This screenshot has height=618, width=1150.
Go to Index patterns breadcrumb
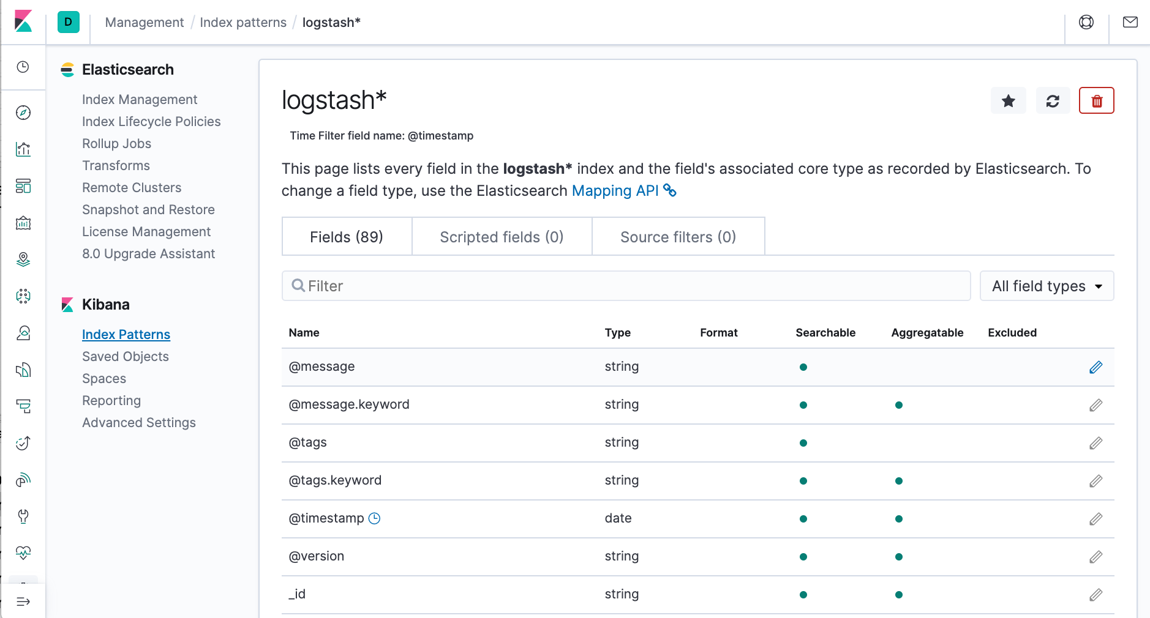tap(243, 23)
